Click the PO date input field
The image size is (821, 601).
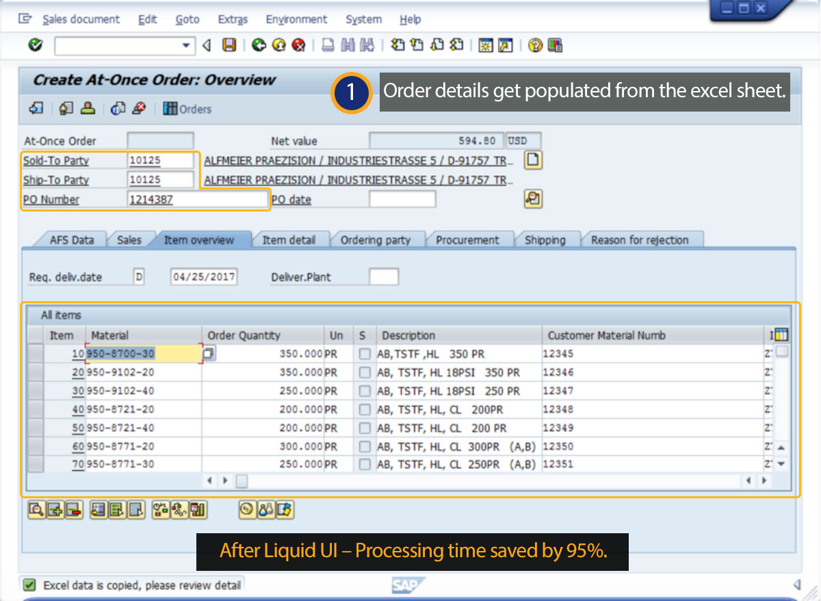pyautogui.click(x=402, y=199)
